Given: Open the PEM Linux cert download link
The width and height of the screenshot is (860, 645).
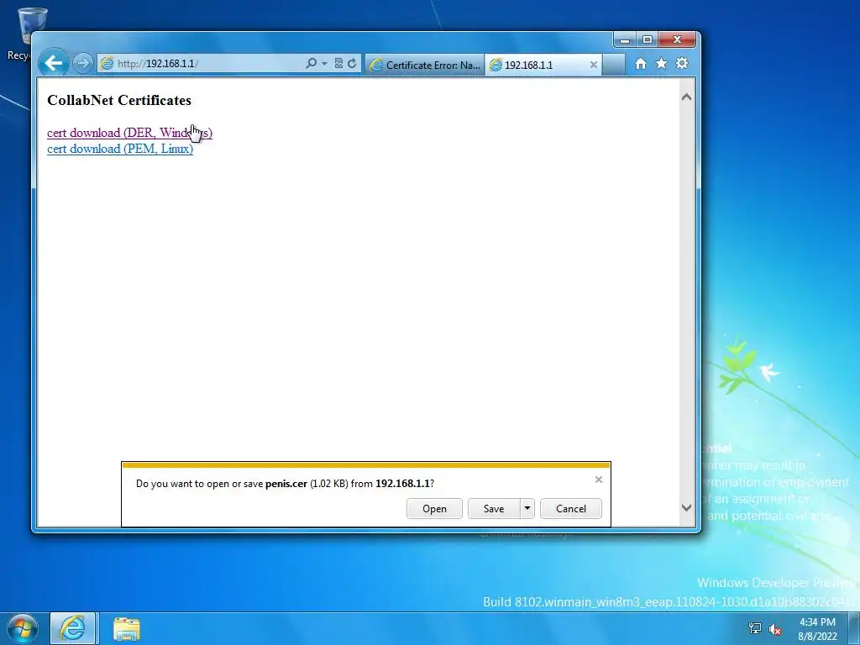Looking at the screenshot, I should pos(120,149).
